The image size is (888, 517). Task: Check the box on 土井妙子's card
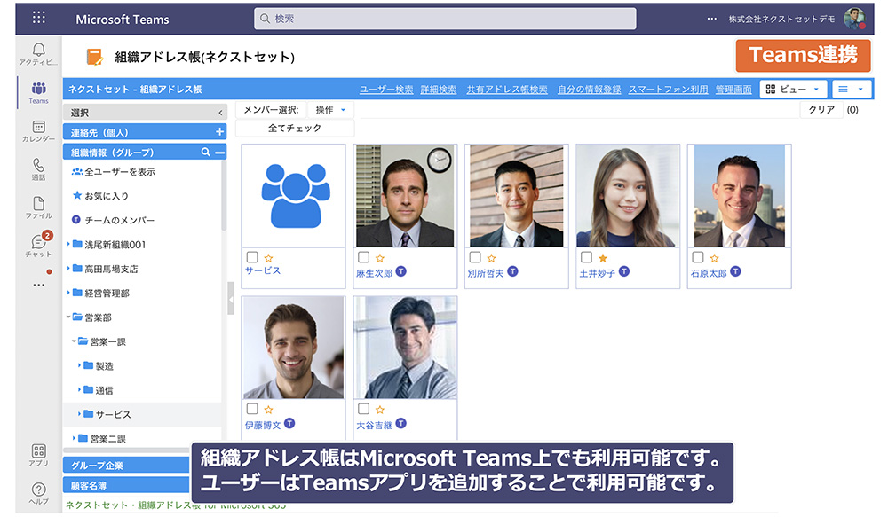(x=586, y=257)
